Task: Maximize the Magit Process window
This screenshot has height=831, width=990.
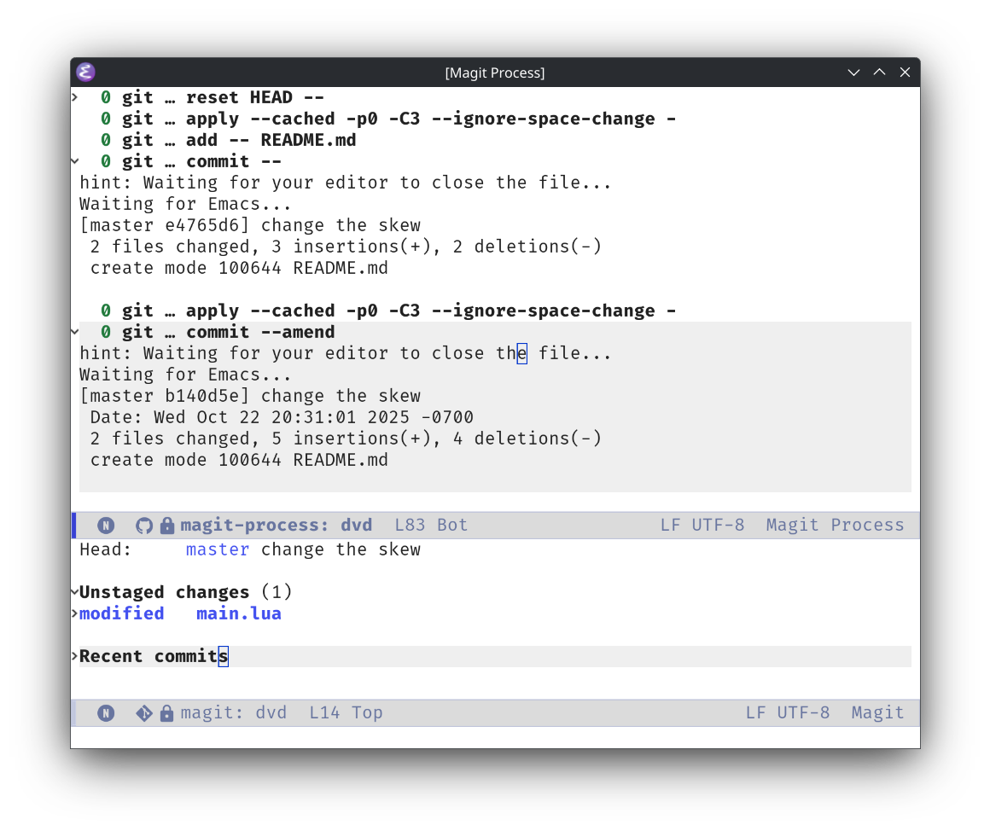Action: [880, 73]
